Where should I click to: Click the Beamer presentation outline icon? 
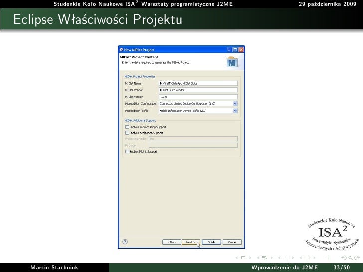pos(329,258)
